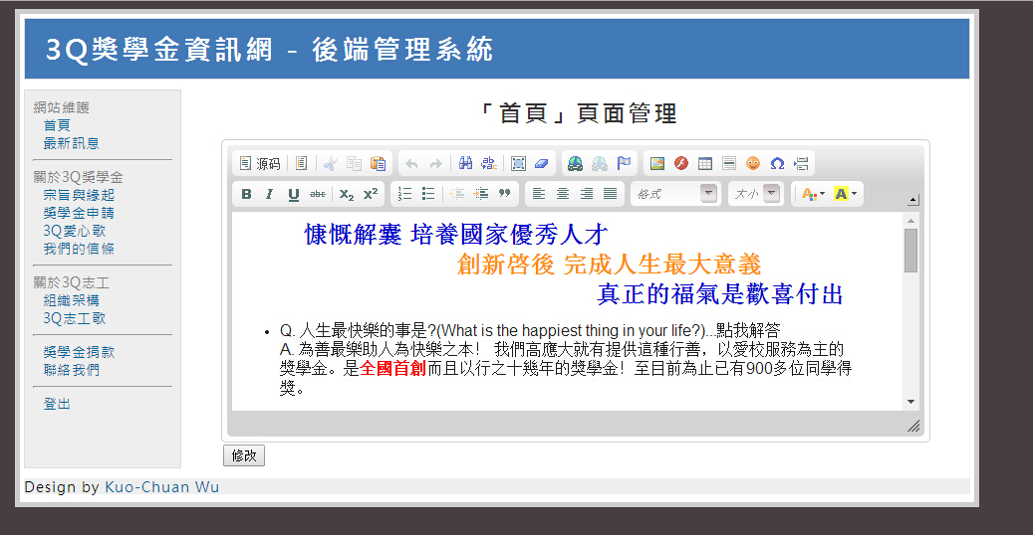Insert a link with the globe icon

click(x=575, y=163)
